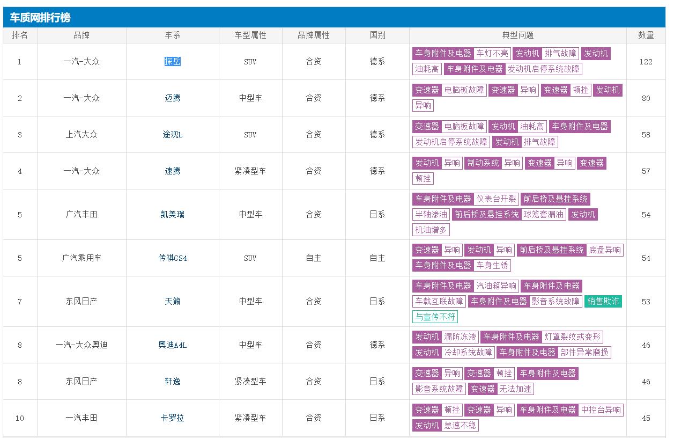This screenshot has height=438, width=674.
Task: Select the 半轴渗油 problem tag
Action: 431,215
